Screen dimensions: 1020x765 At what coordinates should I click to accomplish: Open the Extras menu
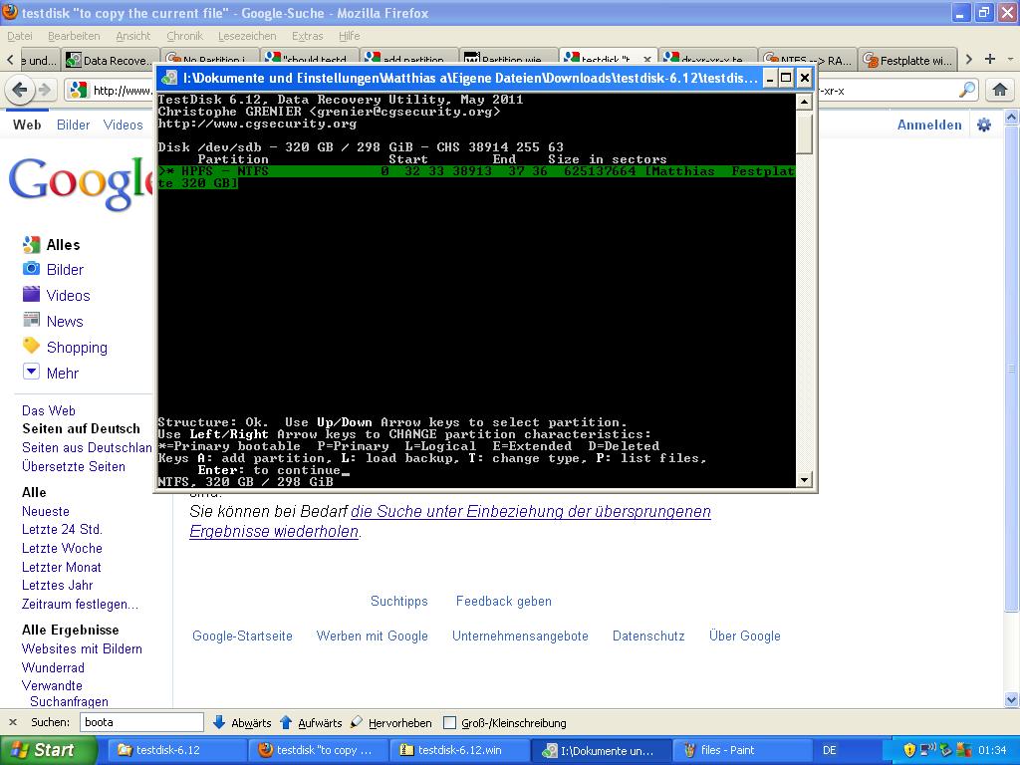click(307, 36)
